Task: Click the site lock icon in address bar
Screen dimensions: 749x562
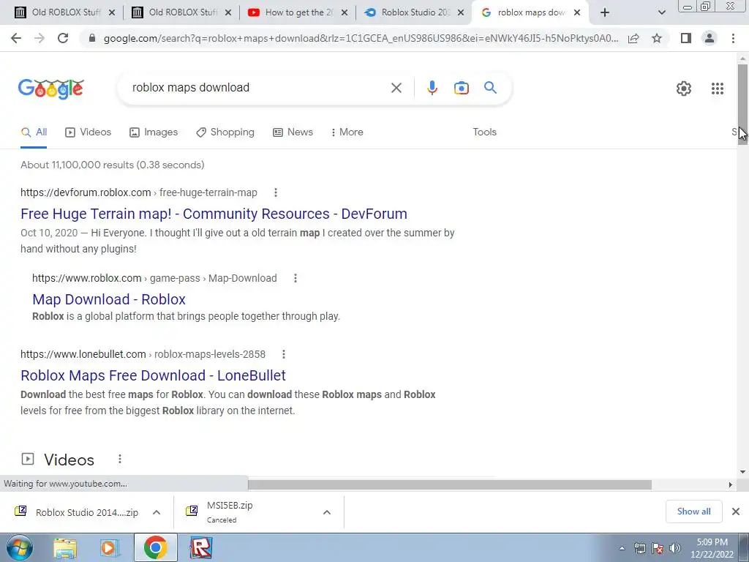Action: click(x=92, y=38)
